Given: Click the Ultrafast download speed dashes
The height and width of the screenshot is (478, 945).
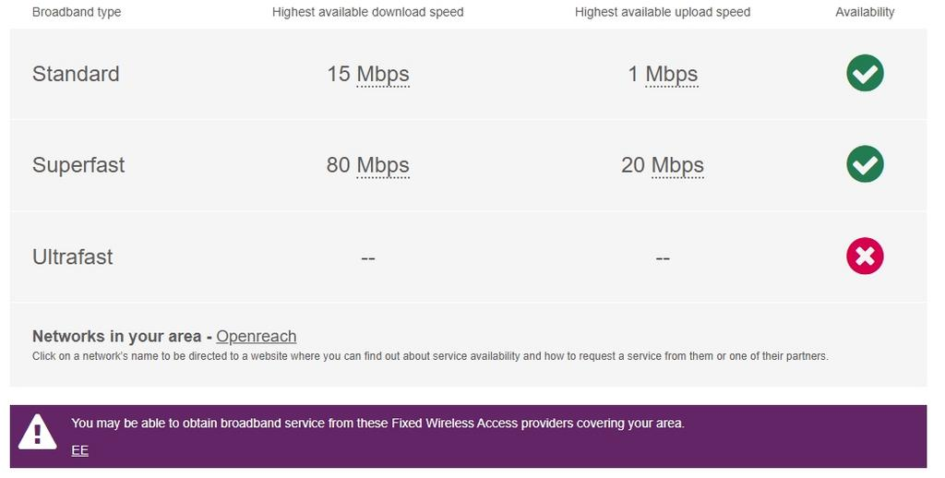Looking at the screenshot, I should [368, 257].
